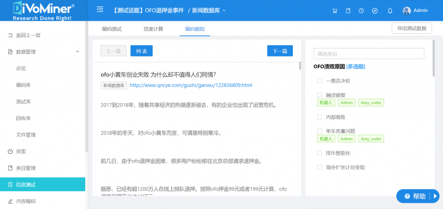443x209 pixels.
Task: Click Admin tag under 融资碰壁
Action: pyautogui.click(x=347, y=103)
